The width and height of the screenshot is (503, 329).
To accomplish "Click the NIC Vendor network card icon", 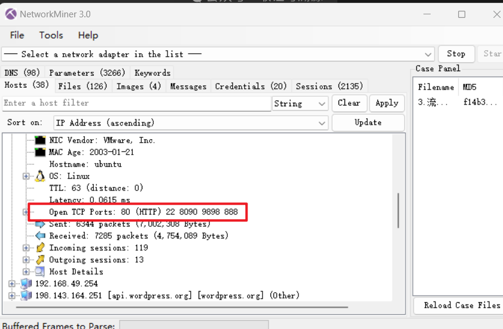I will point(40,140).
